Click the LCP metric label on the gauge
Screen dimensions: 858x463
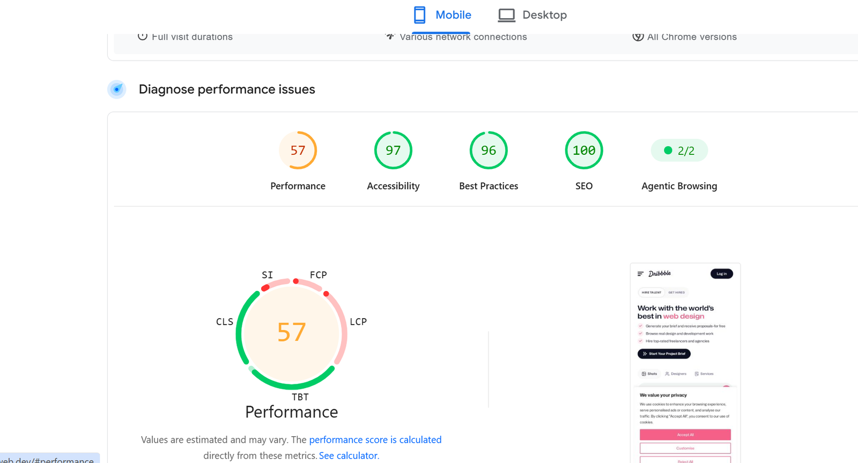[358, 322]
